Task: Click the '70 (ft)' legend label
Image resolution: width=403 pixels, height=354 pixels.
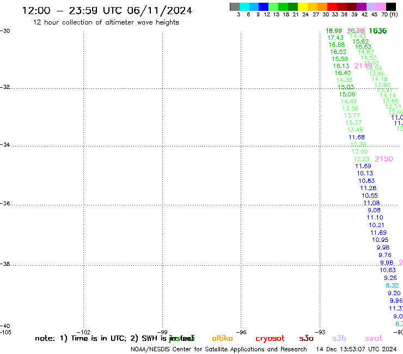Action: pos(389,15)
